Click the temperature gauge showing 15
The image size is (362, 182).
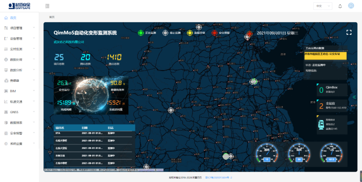tap(267, 153)
